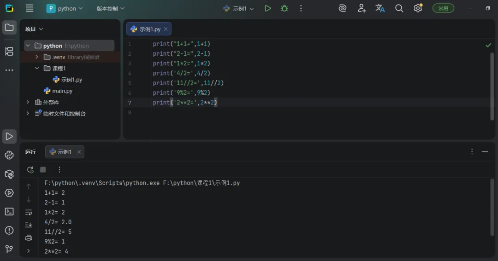The image size is (498, 261).
Task: Open the Problems tool window icon
Action: (9, 230)
